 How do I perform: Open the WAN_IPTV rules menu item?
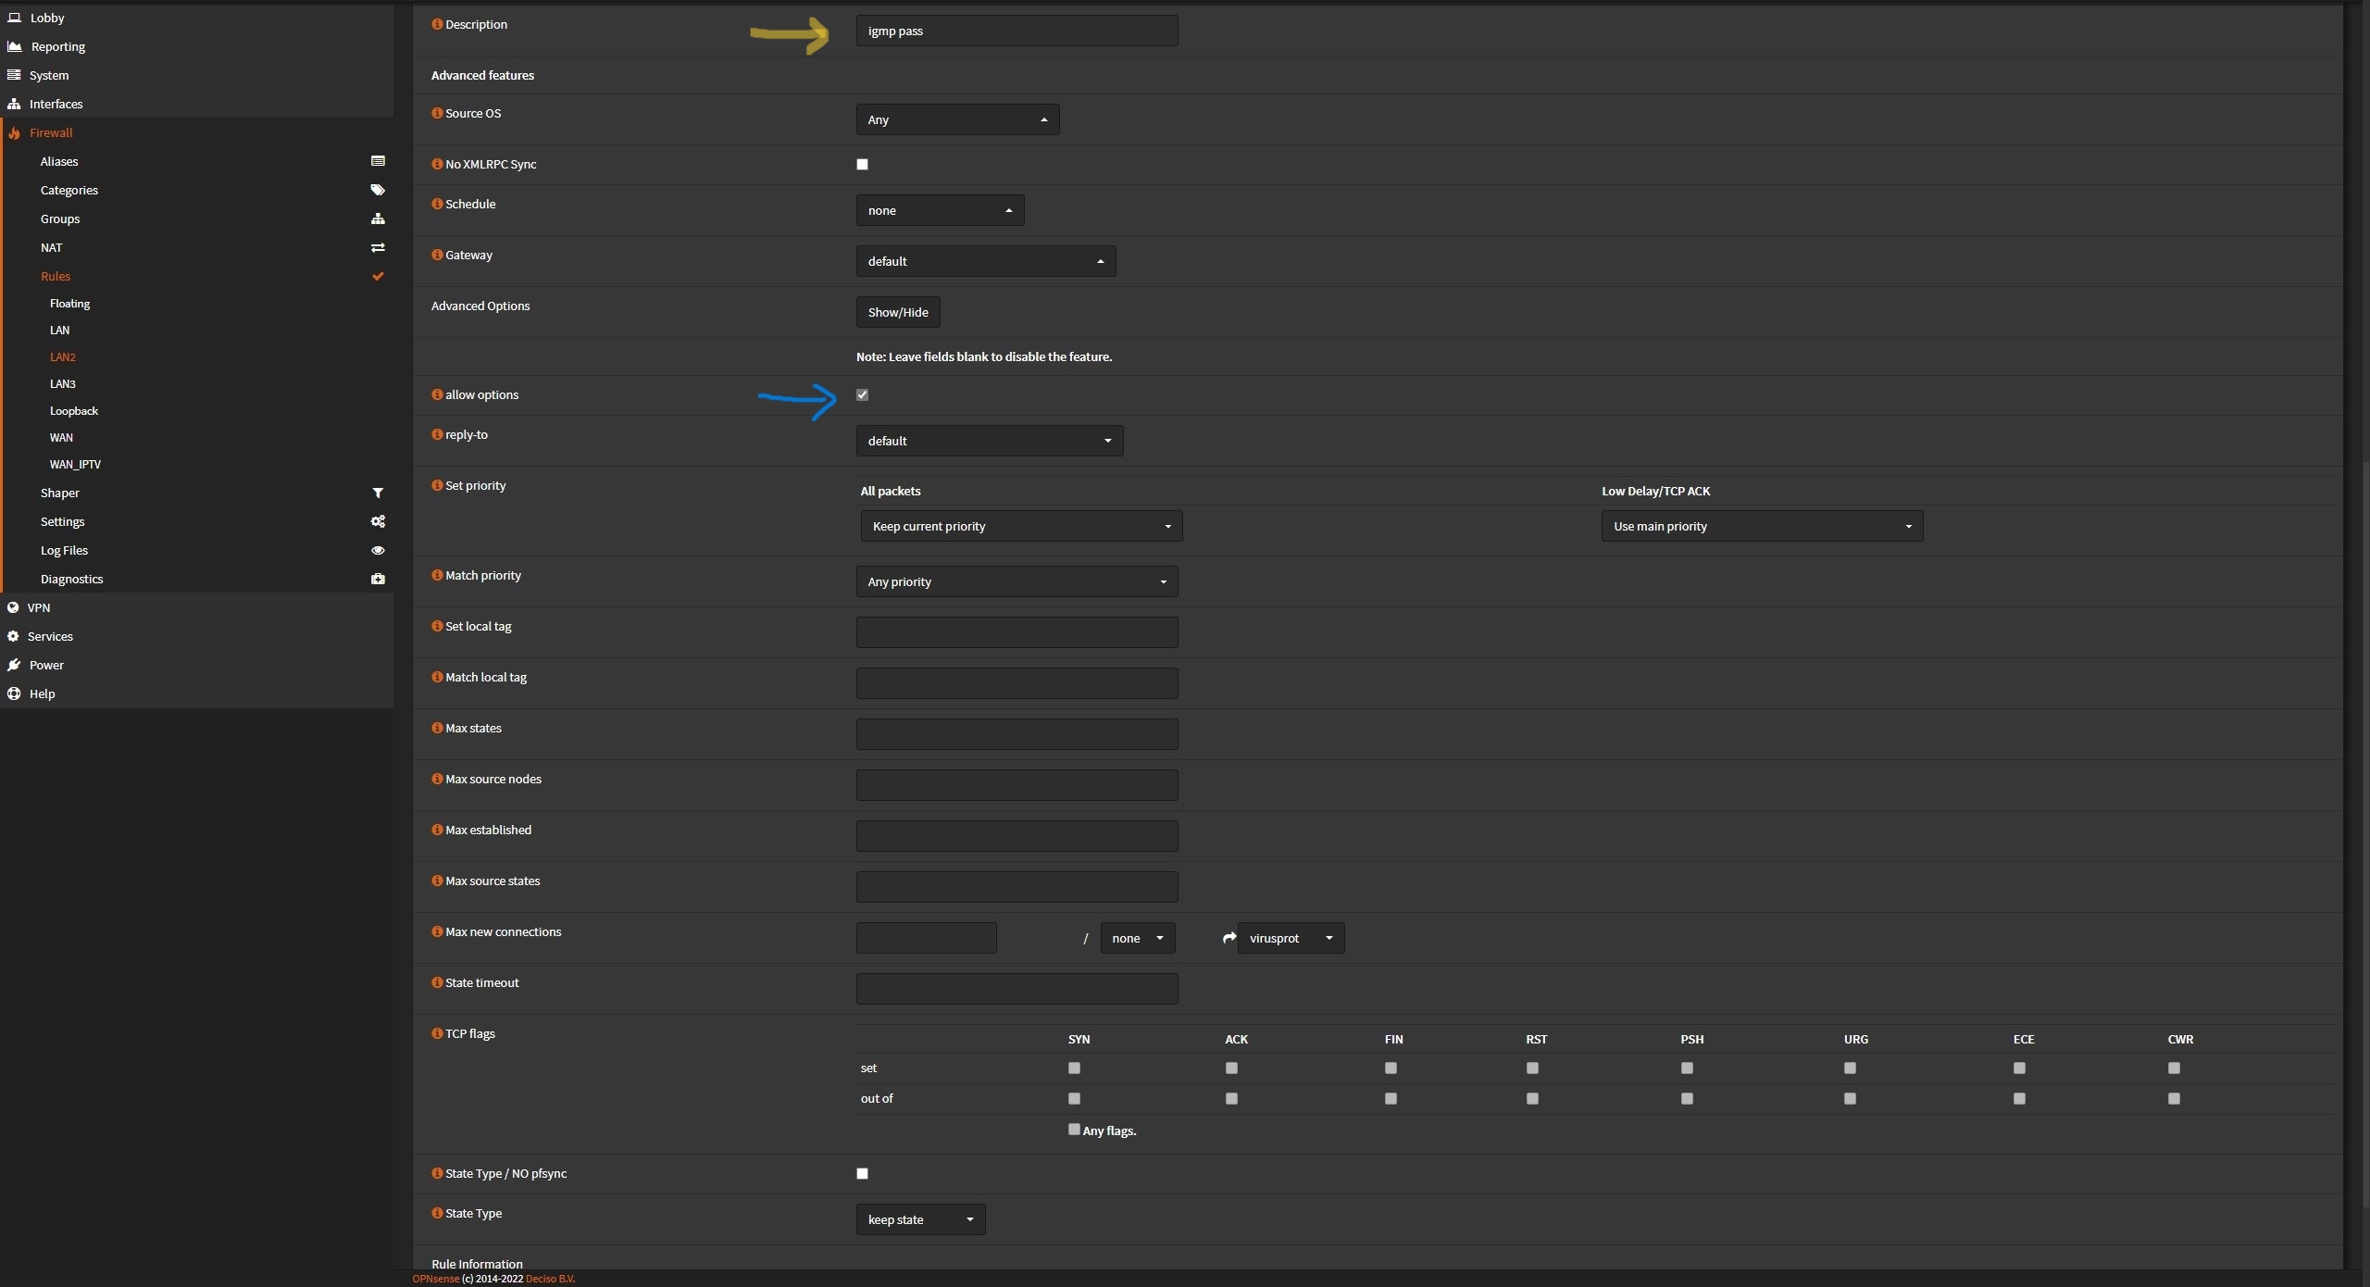[x=75, y=464]
